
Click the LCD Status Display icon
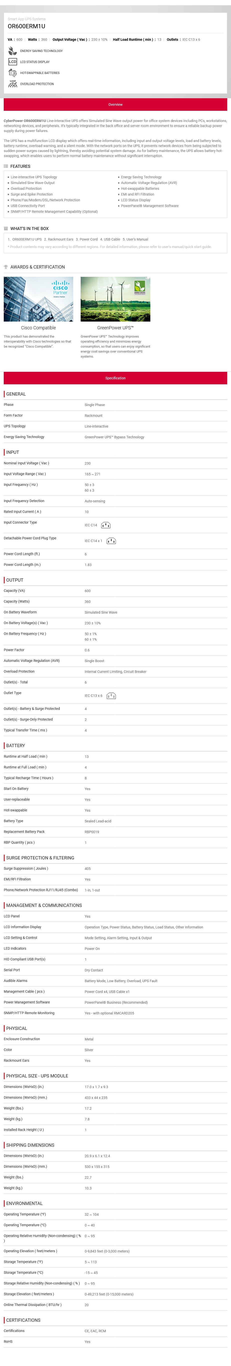(x=12, y=62)
